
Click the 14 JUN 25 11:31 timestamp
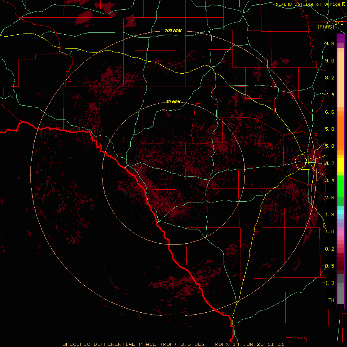coord(258,344)
